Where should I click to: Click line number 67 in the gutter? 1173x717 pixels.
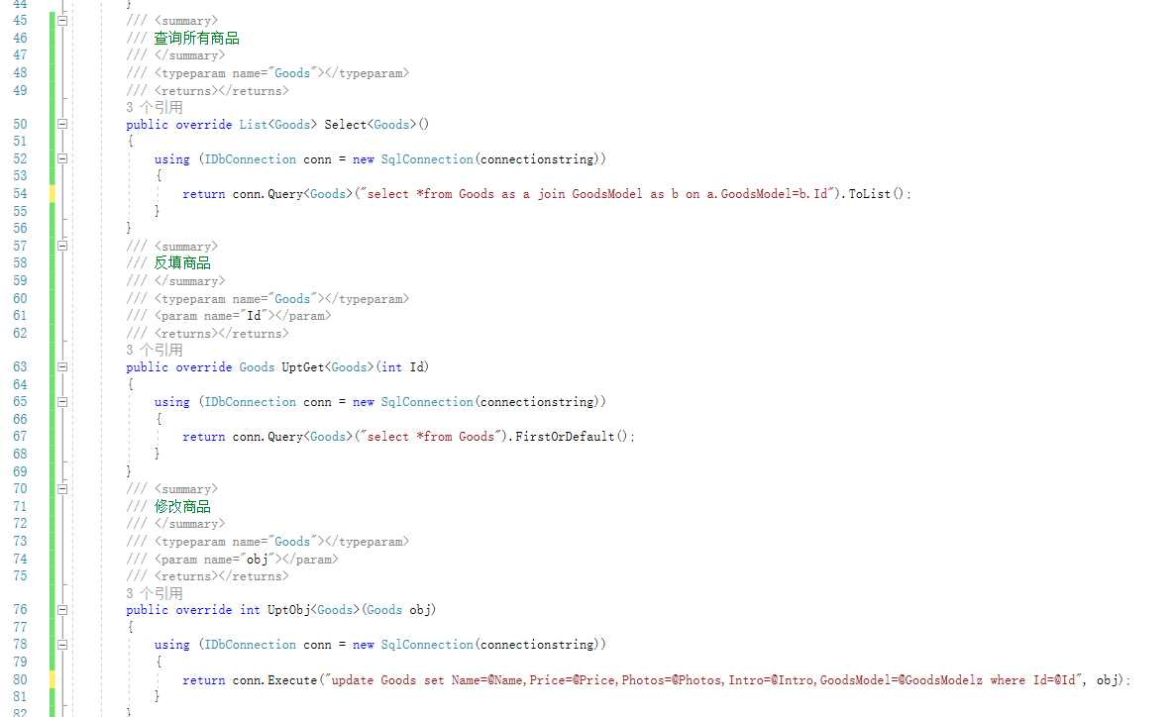pos(20,437)
